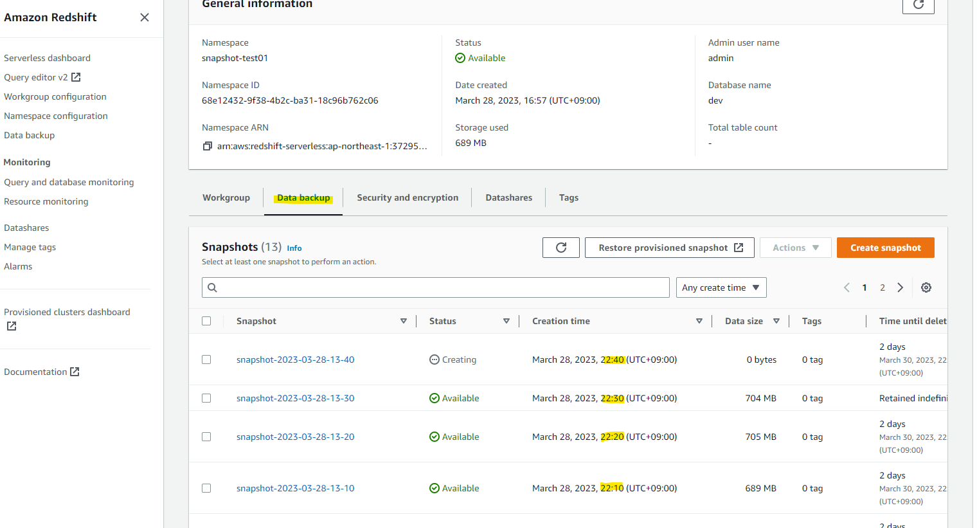Sort by the Snapshot column arrow

click(x=404, y=321)
